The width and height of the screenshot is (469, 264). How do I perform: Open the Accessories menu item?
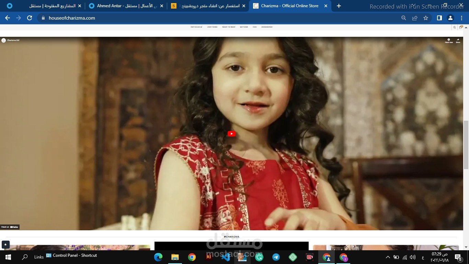(x=267, y=27)
